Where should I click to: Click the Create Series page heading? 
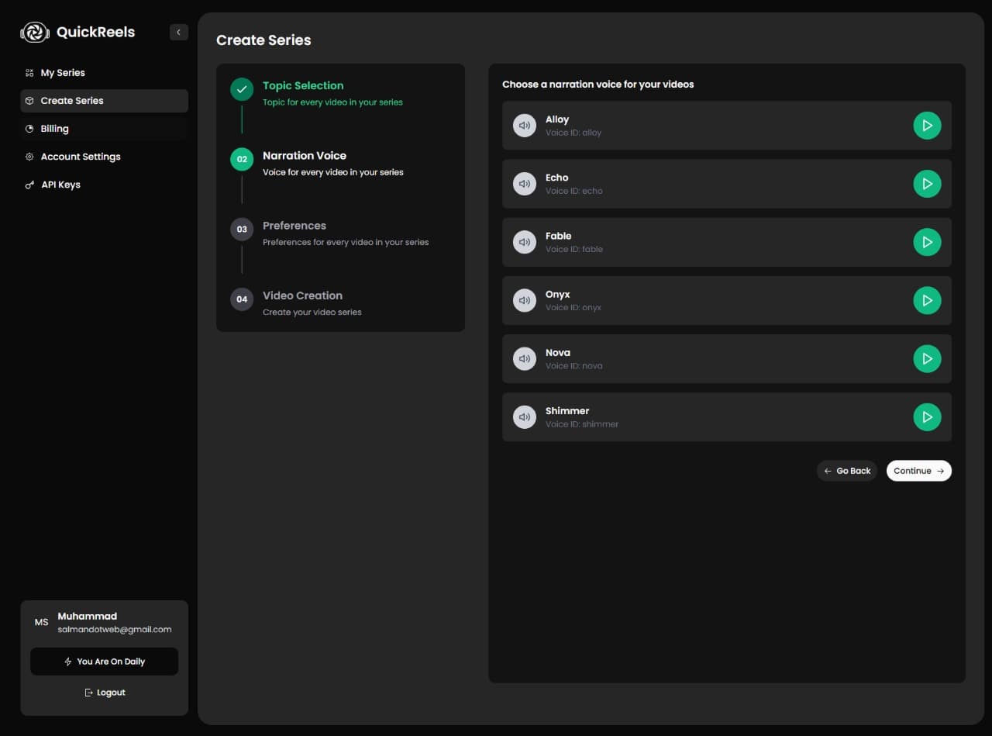click(x=263, y=40)
